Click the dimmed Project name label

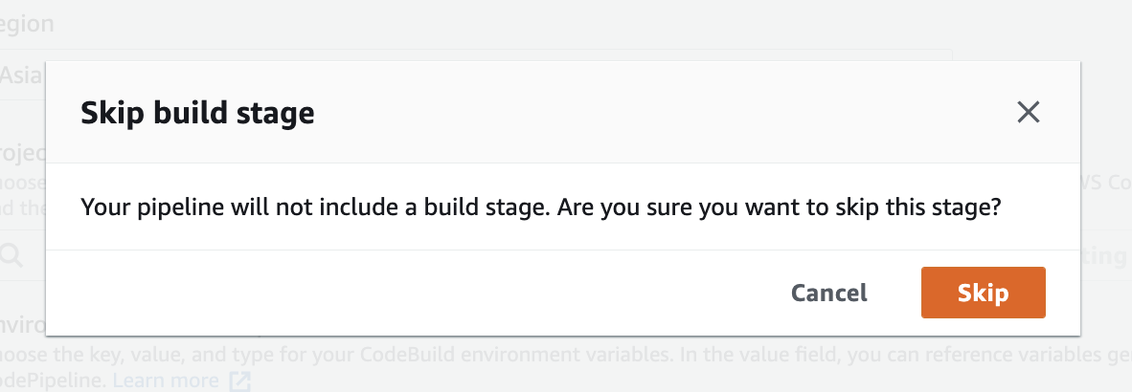(x=23, y=153)
